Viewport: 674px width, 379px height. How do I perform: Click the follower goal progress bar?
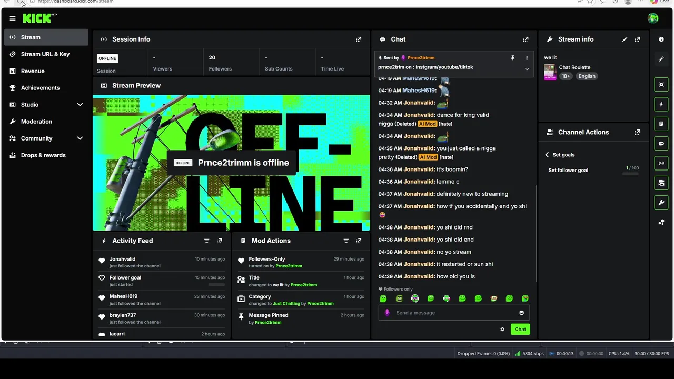[x=630, y=174]
